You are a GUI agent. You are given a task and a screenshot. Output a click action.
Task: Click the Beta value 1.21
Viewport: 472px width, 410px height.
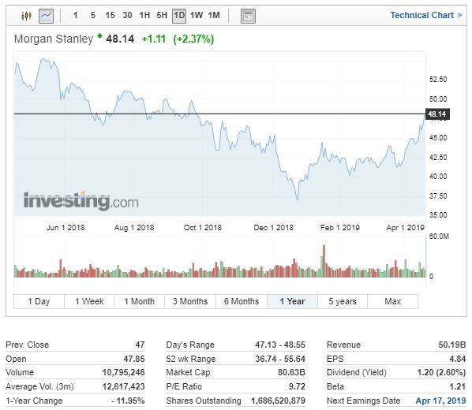pyautogui.click(x=458, y=386)
